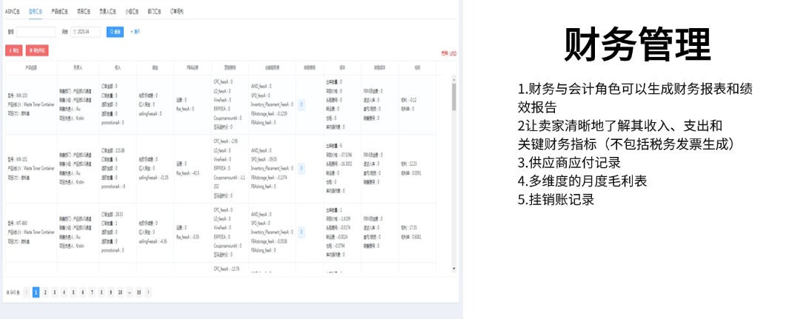Go to page 10 in pagination
This screenshot has width=795, height=319.
pos(120,292)
